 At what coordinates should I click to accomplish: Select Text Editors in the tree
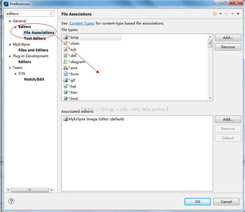point(35,38)
